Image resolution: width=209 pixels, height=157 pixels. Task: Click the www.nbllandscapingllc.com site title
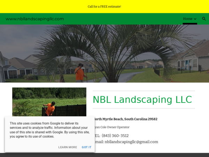(x=35, y=19)
